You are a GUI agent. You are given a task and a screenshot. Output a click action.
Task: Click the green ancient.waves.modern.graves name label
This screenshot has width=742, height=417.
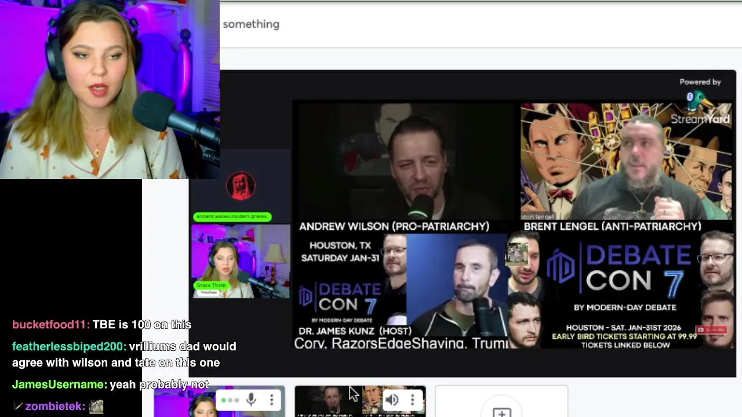coord(232,217)
